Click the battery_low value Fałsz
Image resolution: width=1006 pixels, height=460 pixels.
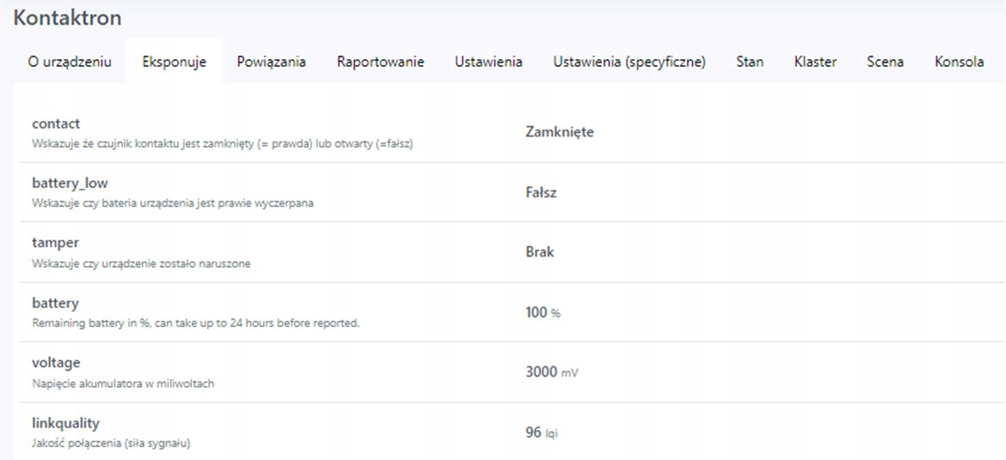[541, 192]
